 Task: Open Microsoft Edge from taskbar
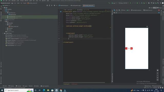(x=44, y=90)
